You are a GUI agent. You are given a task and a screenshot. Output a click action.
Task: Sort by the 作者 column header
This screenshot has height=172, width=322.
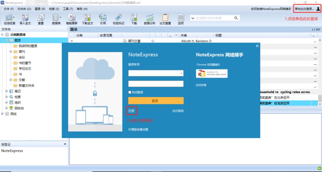coord(196,35)
